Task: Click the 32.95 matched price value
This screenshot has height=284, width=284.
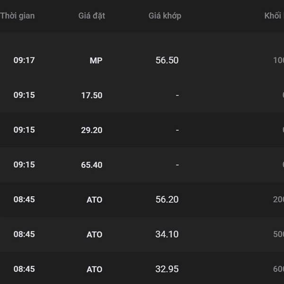Action: [167, 269]
